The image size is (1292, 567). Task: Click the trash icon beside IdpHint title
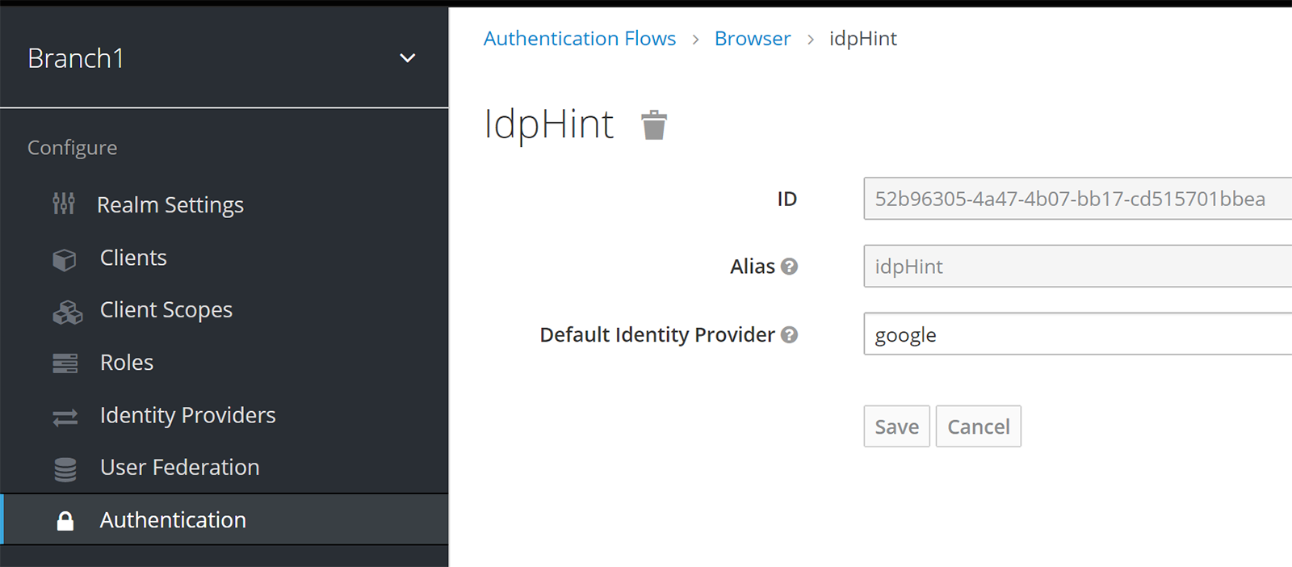(654, 125)
